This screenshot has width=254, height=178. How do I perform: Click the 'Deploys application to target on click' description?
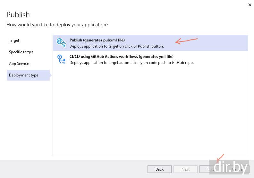116,46
